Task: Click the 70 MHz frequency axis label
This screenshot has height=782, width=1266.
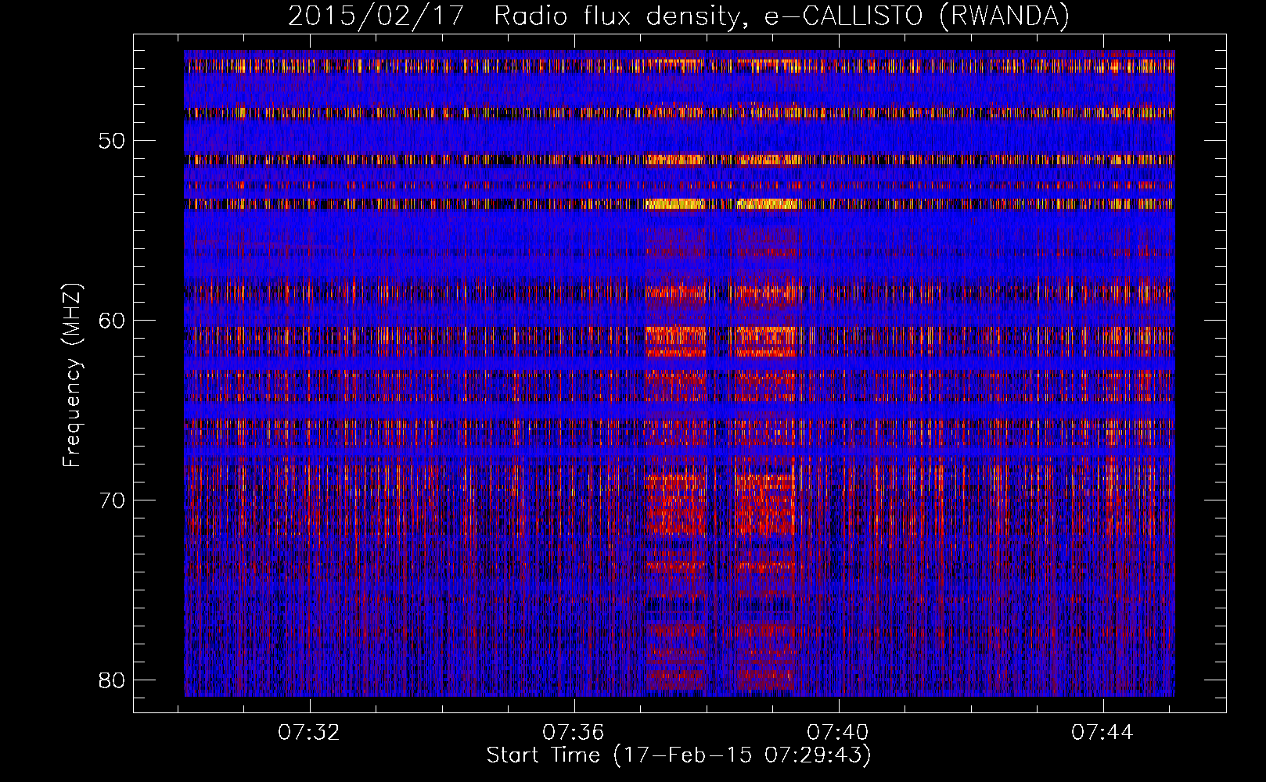Action: pos(112,500)
